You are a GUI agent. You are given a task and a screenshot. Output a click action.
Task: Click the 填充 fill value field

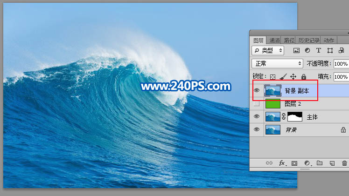(x=341, y=76)
